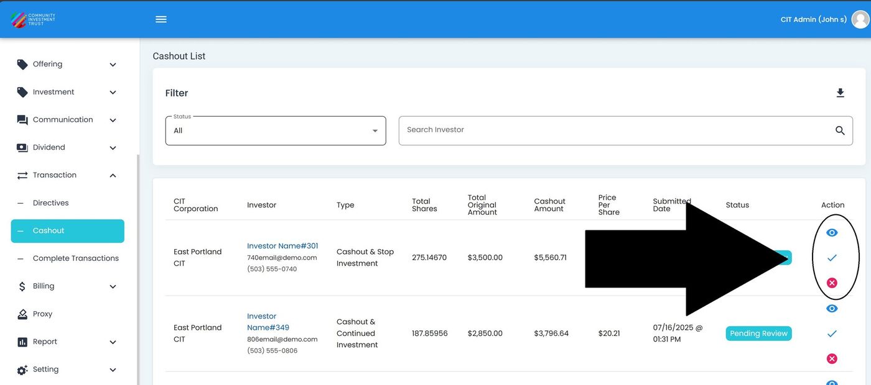Approve Investor Name#349 cashout with checkmark
Image resolution: width=871 pixels, height=385 pixels.
[832, 334]
